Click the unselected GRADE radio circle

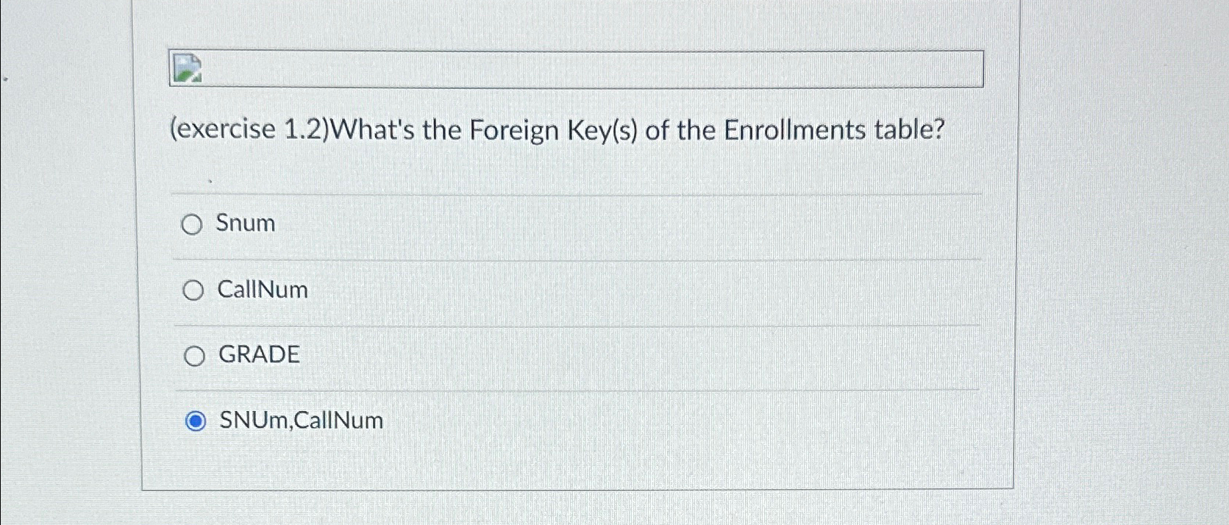pos(194,355)
